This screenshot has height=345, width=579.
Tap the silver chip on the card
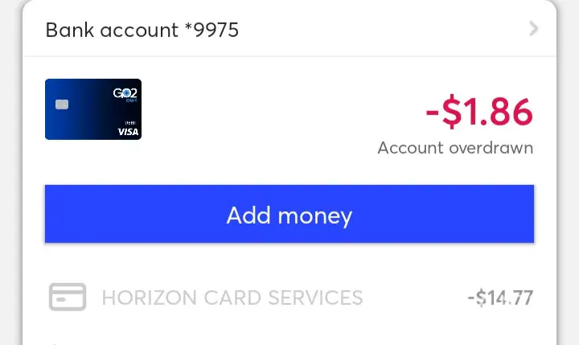(x=62, y=105)
